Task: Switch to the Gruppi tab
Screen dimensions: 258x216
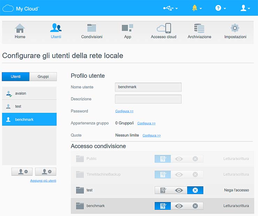Action: click(43, 77)
